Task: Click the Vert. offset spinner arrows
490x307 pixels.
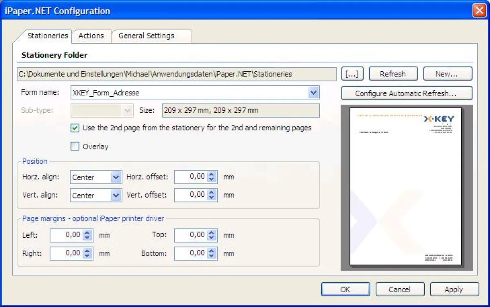Action: pyautogui.click(x=212, y=195)
